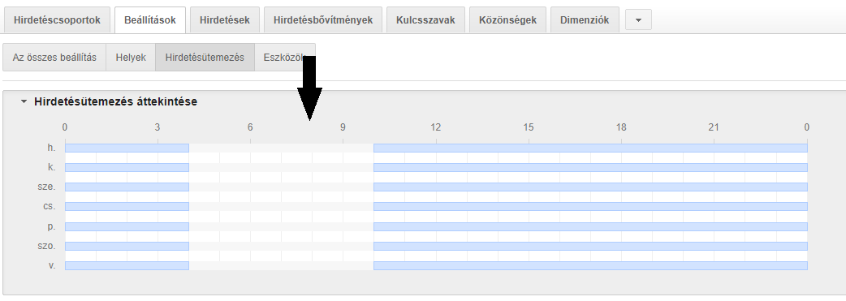Click the sze. row early-morning blue bar
The image size is (846, 301).
pos(127,187)
